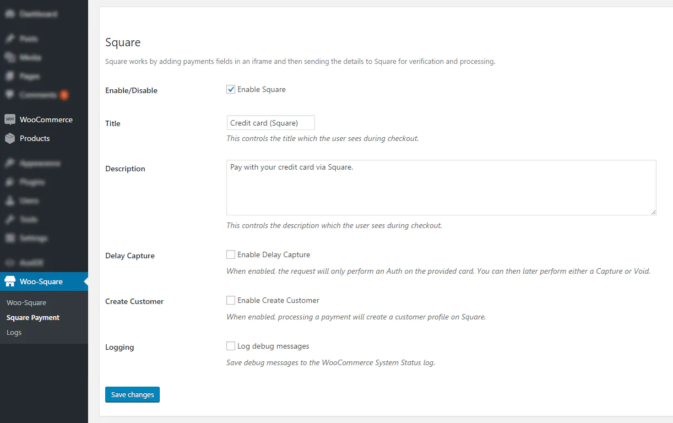Click the Comments speech bubble icon

(10, 95)
